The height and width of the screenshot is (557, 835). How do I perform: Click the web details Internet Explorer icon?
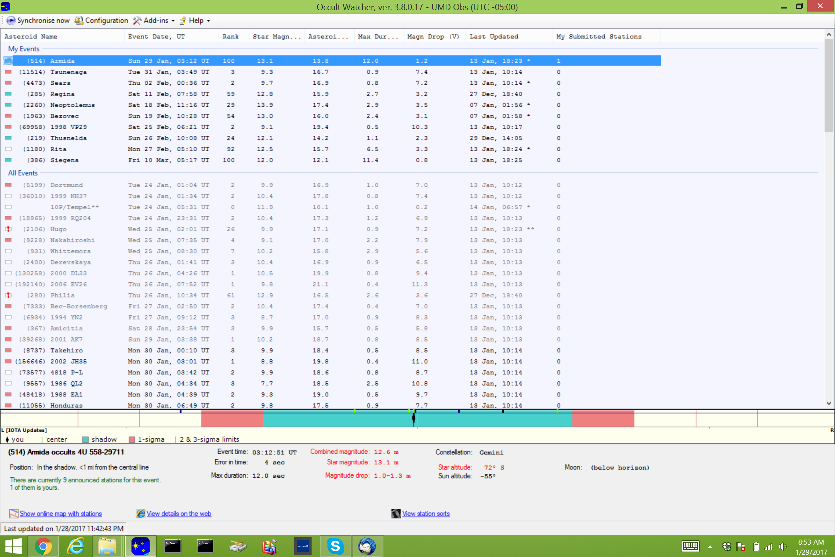141,514
